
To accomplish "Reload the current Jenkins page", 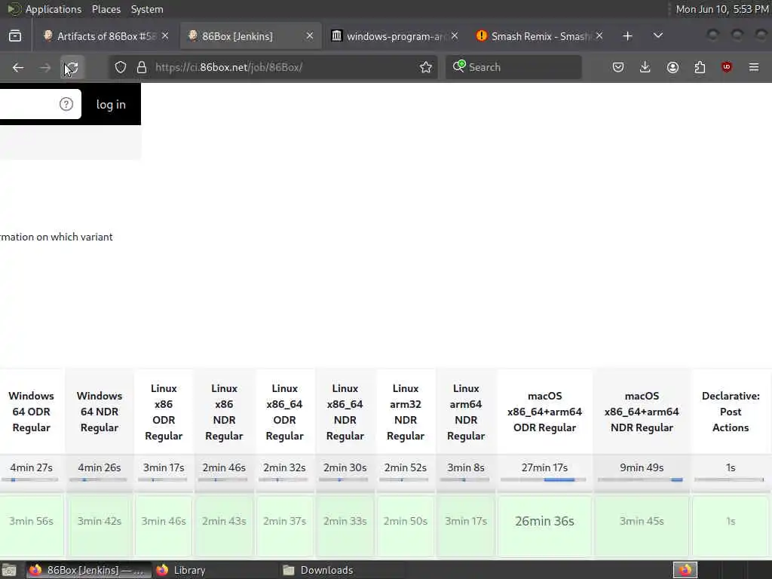I will (x=72, y=67).
